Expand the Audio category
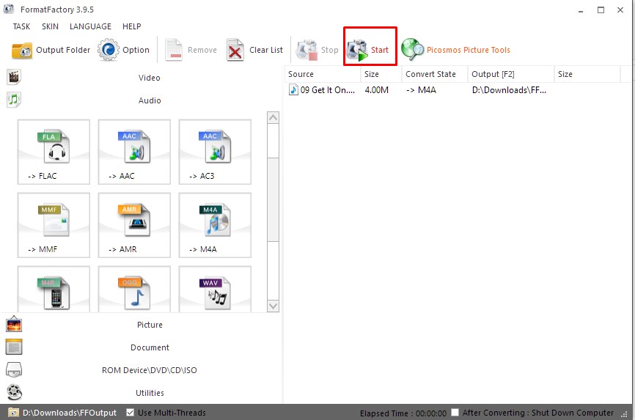Image resolution: width=635 pixels, height=420 pixels. pyautogui.click(x=150, y=100)
